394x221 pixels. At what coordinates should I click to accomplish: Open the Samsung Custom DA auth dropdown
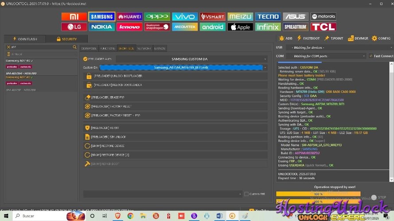click(191, 59)
